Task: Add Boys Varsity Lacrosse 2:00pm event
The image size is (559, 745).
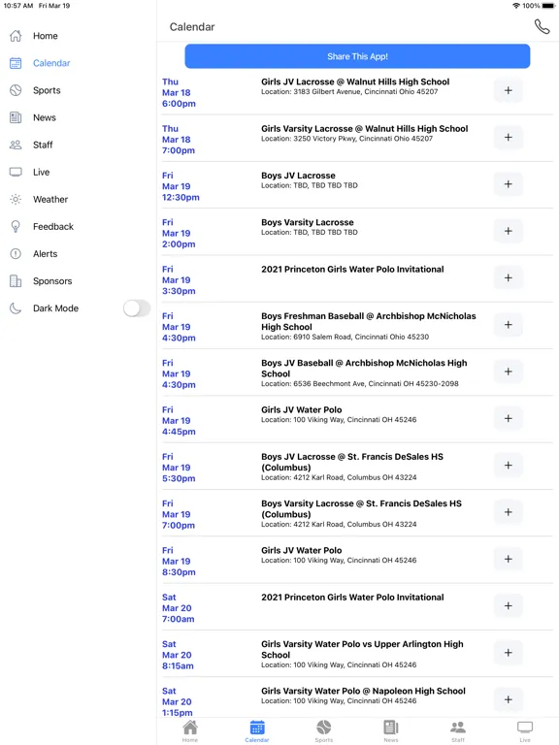Action: coord(509,231)
